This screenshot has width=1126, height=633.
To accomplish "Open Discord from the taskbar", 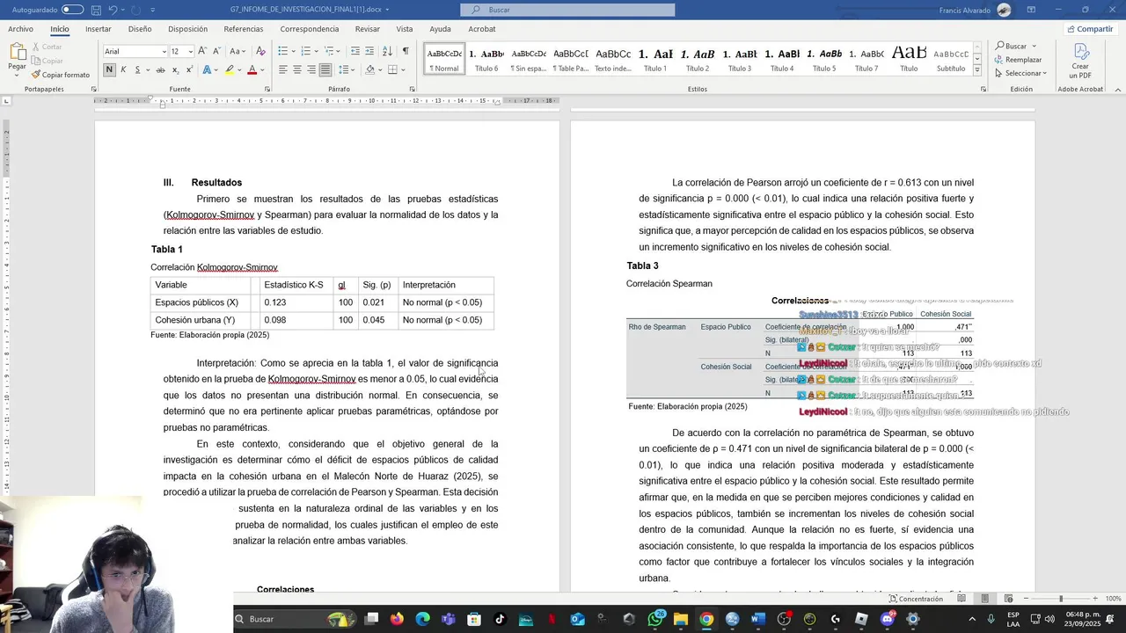I will (887, 619).
